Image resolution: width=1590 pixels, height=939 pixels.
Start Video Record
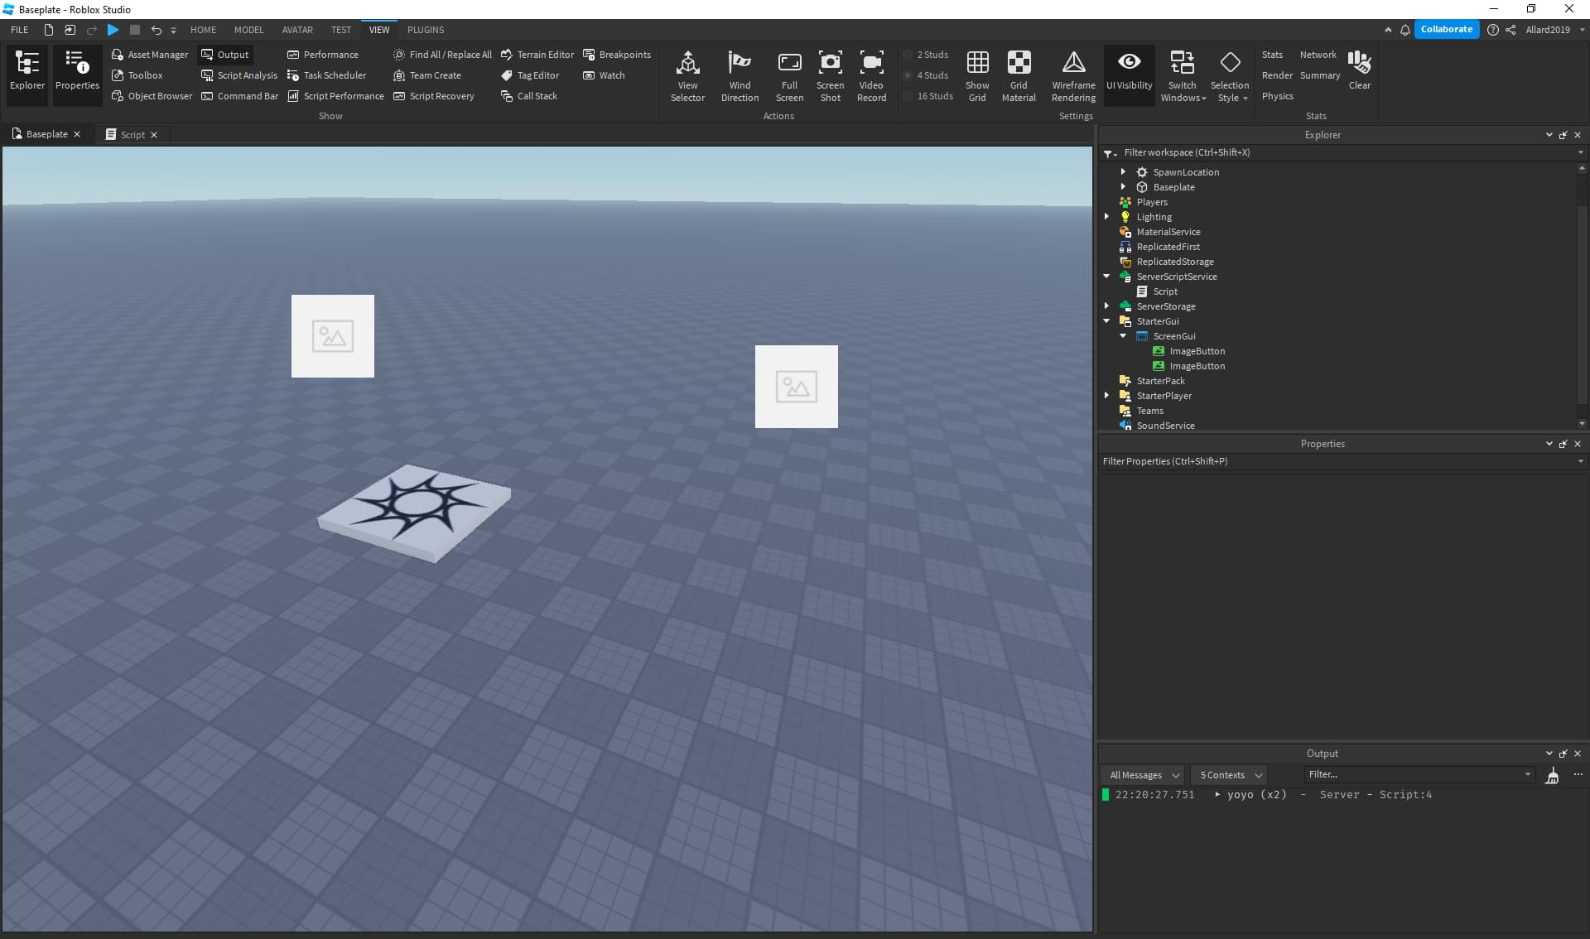point(871,75)
